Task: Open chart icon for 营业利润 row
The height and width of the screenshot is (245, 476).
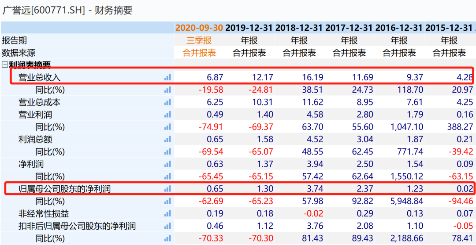Action: click(x=167, y=115)
